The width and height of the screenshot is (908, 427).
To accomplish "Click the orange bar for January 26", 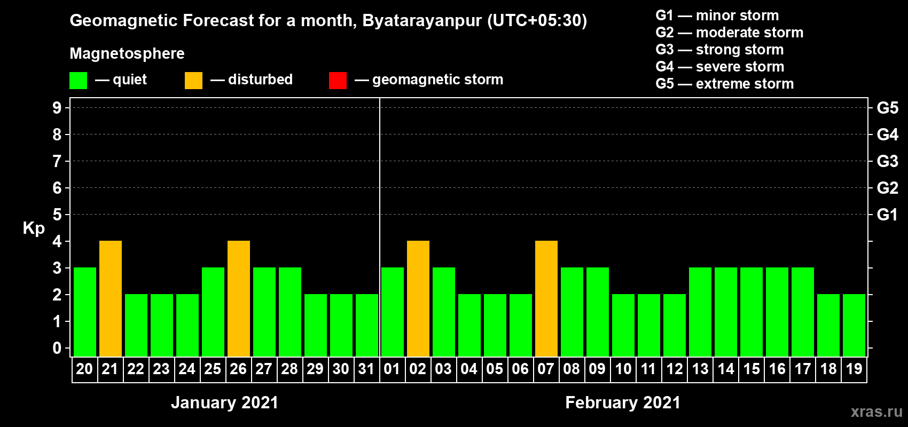I will [239, 298].
